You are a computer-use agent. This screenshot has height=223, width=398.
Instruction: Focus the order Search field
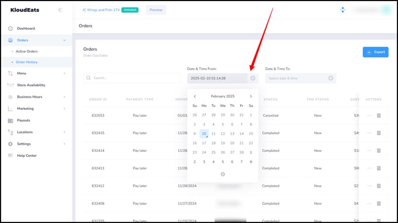(x=132, y=78)
